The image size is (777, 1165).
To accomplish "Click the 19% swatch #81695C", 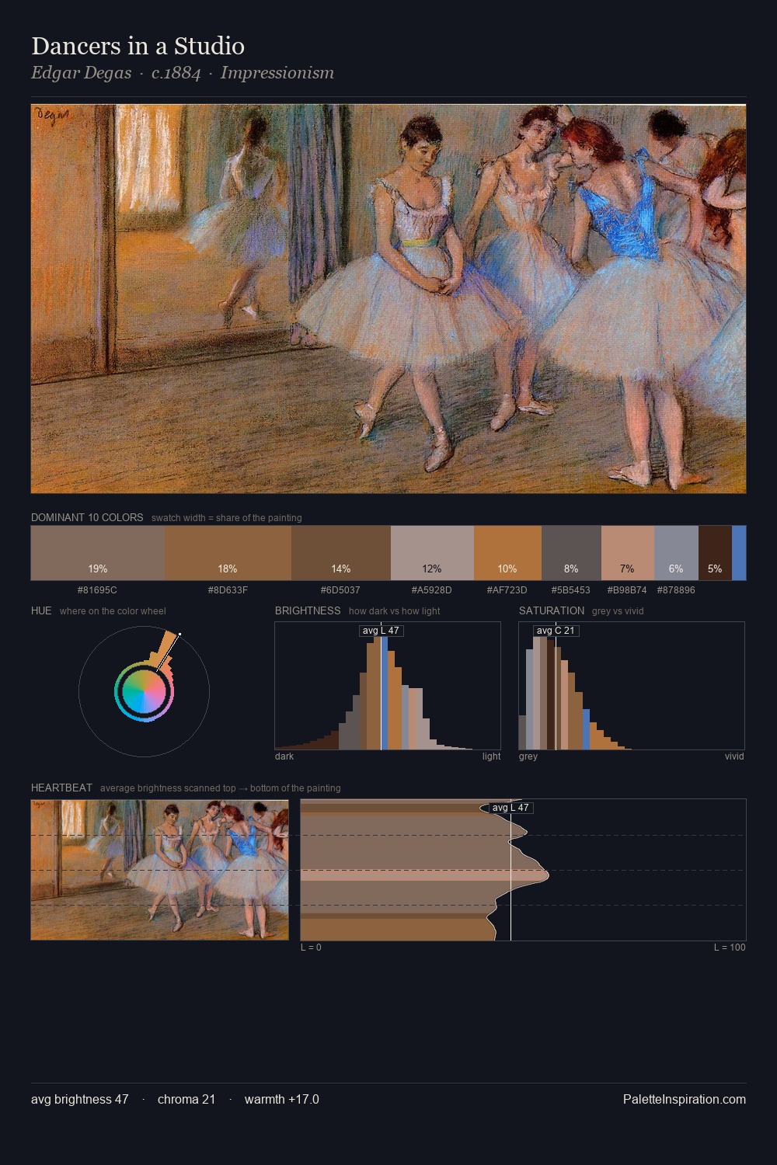I will coord(98,553).
